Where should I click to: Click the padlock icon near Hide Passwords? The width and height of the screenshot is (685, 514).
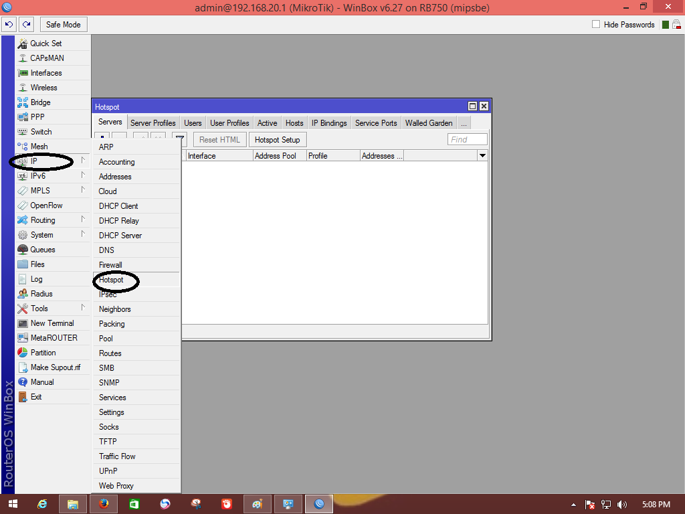tap(676, 25)
